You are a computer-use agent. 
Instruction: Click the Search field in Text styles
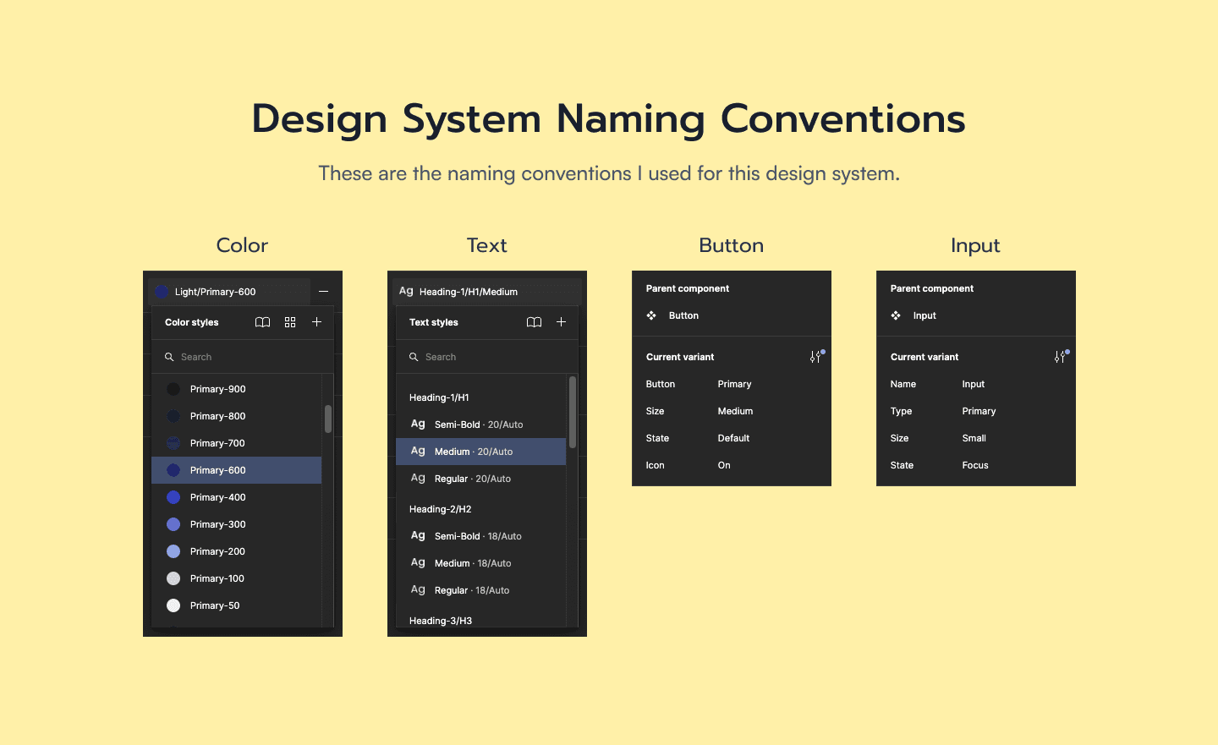pyautogui.click(x=487, y=357)
